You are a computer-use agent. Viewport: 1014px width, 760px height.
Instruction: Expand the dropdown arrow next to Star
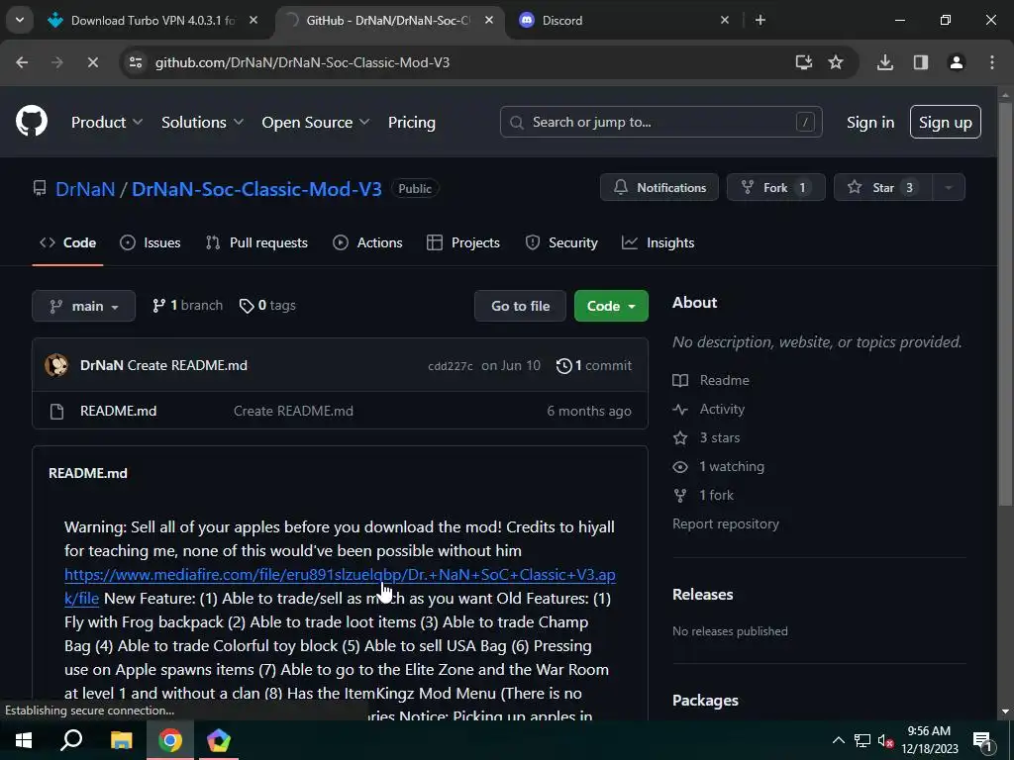click(x=949, y=187)
